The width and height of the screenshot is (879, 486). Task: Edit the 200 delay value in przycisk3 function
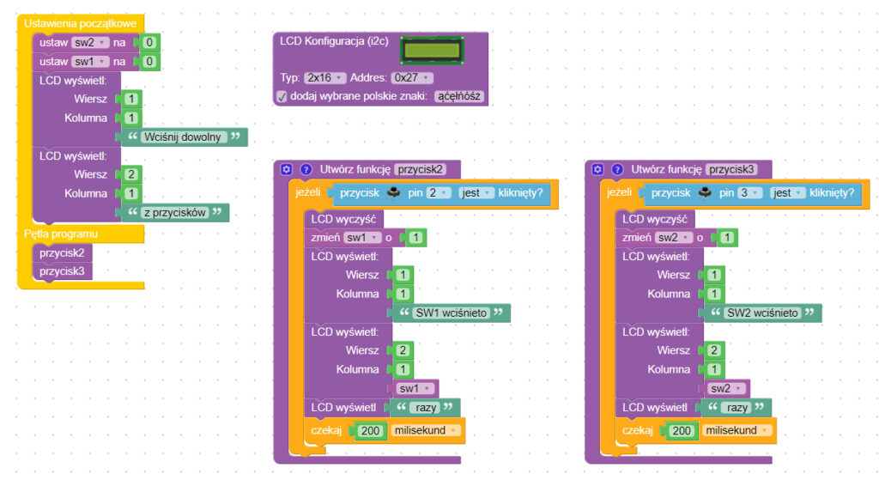(681, 431)
